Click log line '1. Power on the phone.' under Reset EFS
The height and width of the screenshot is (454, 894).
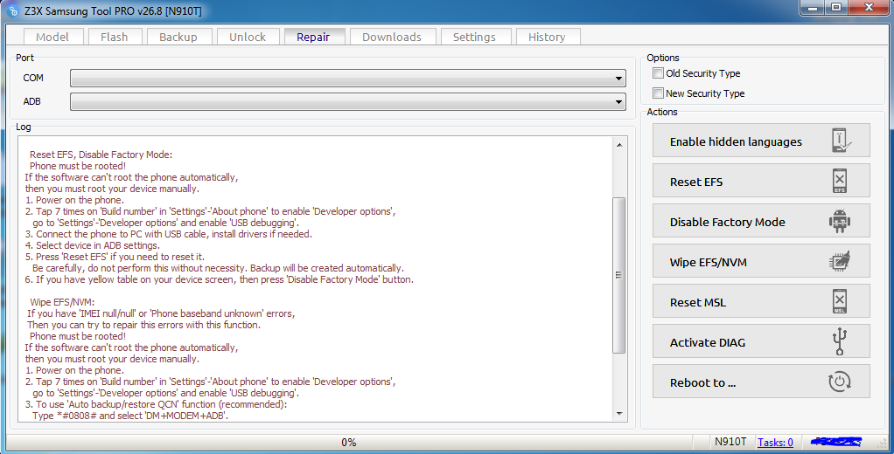(74, 200)
